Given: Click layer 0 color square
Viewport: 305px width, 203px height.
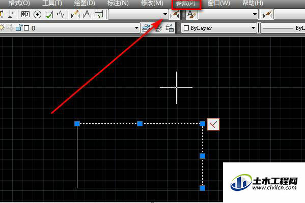Looking at the screenshot, I should coord(26,28).
